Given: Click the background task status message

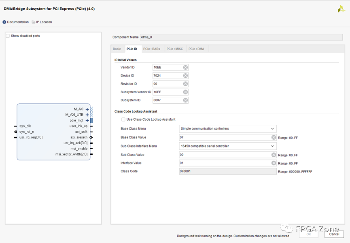Looking at the screenshot, I should (x=233, y=236).
